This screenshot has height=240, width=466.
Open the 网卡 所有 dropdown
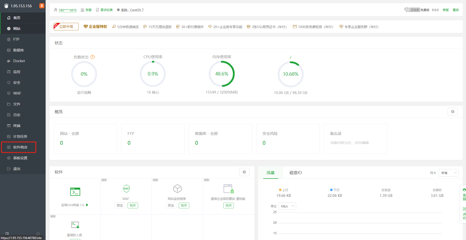(x=449, y=173)
